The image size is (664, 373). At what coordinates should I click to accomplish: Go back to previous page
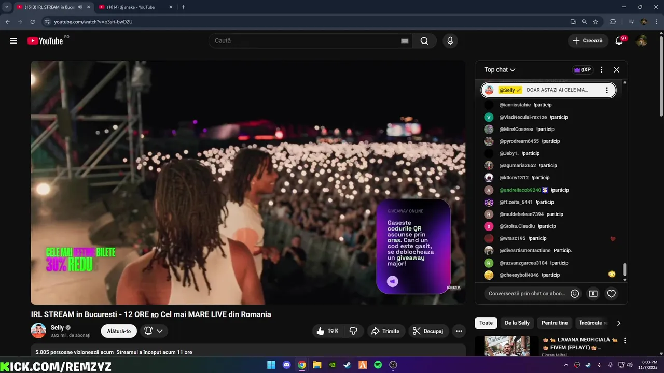pos(8,22)
